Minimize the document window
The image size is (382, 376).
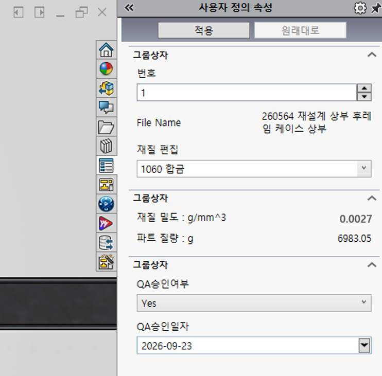(x=60, y=16)
